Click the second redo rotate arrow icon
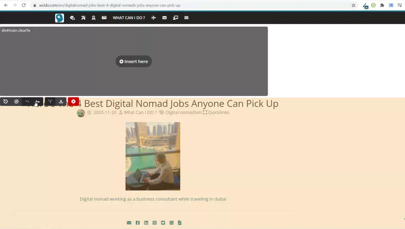The width and height of the screenshot is (405, 229). click(x=16, y=102)
